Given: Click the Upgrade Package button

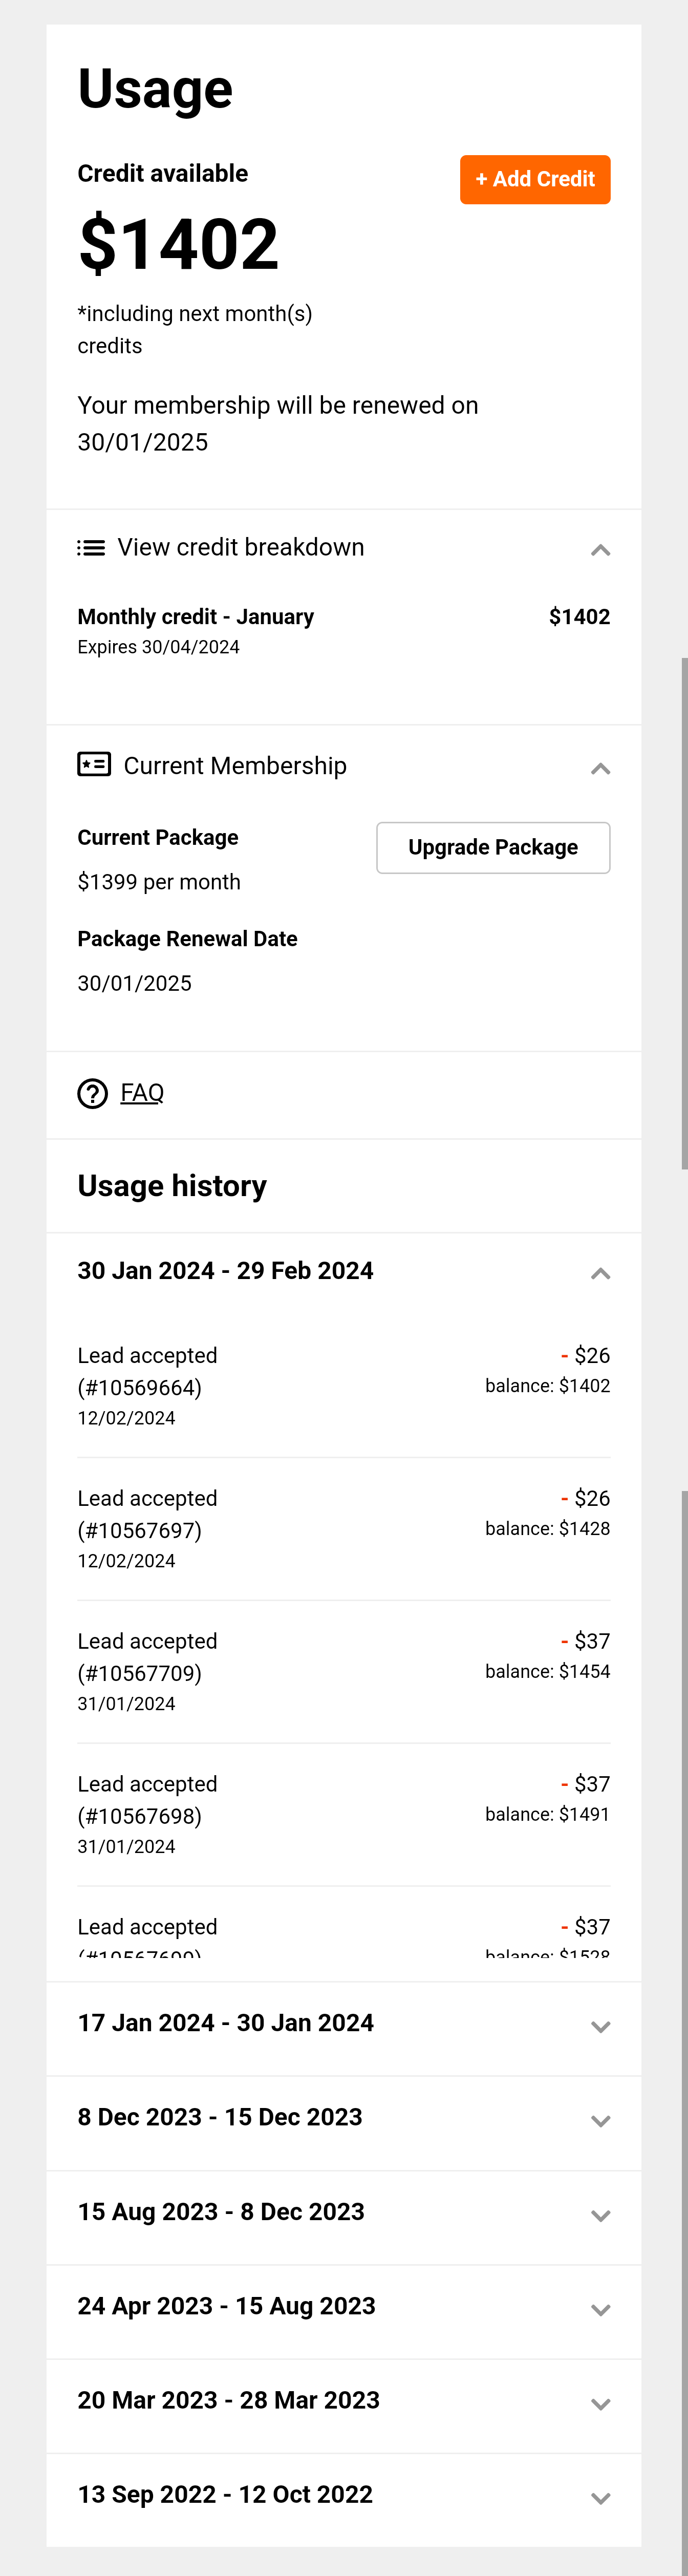Looking at the screenshot, I should click(493, 848).
